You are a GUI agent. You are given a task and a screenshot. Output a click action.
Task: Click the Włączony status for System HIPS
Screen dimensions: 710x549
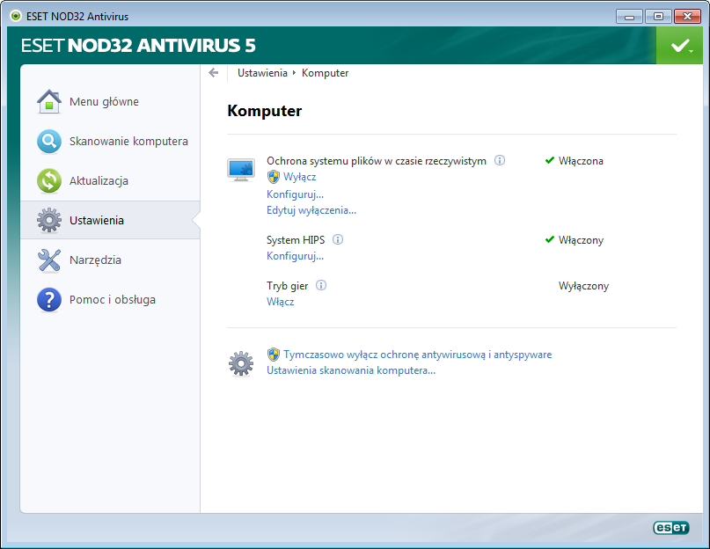tap(581, 240)
